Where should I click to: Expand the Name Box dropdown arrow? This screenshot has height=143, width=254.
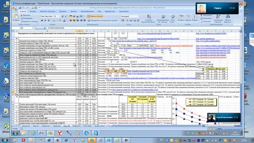point(33,28)
